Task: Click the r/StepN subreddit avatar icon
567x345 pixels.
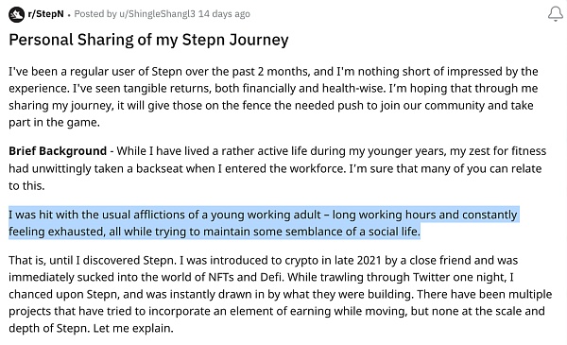Action: point(16,14)
